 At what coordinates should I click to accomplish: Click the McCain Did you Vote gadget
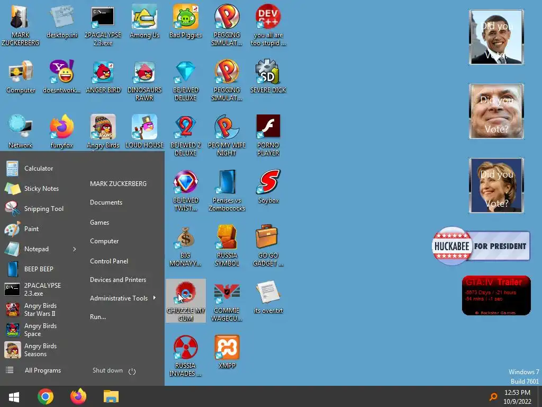point(496,111)
